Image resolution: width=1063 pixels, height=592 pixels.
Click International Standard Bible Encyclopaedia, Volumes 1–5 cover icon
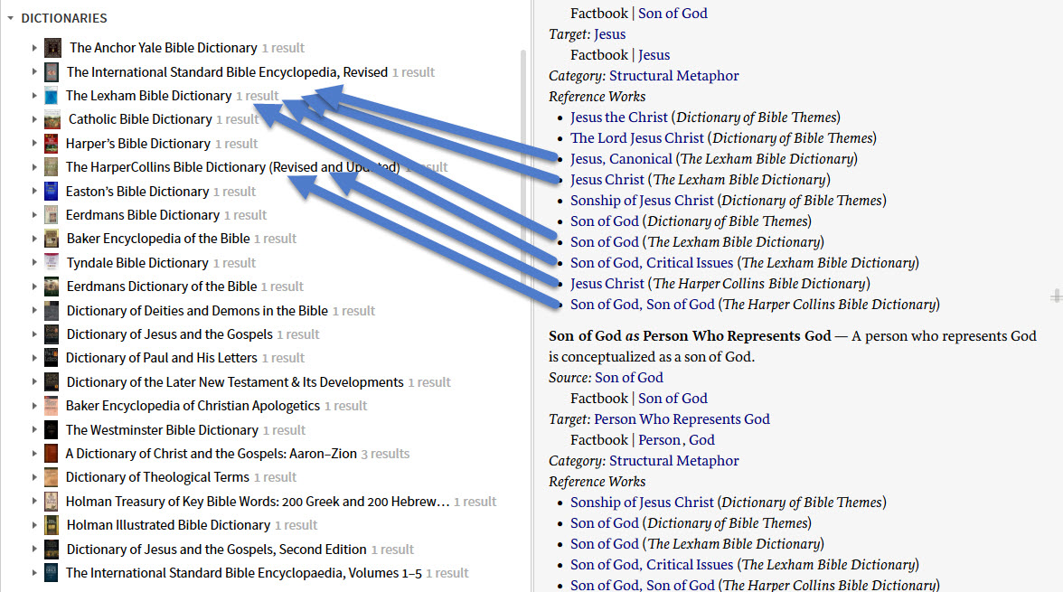pos(52,573)
